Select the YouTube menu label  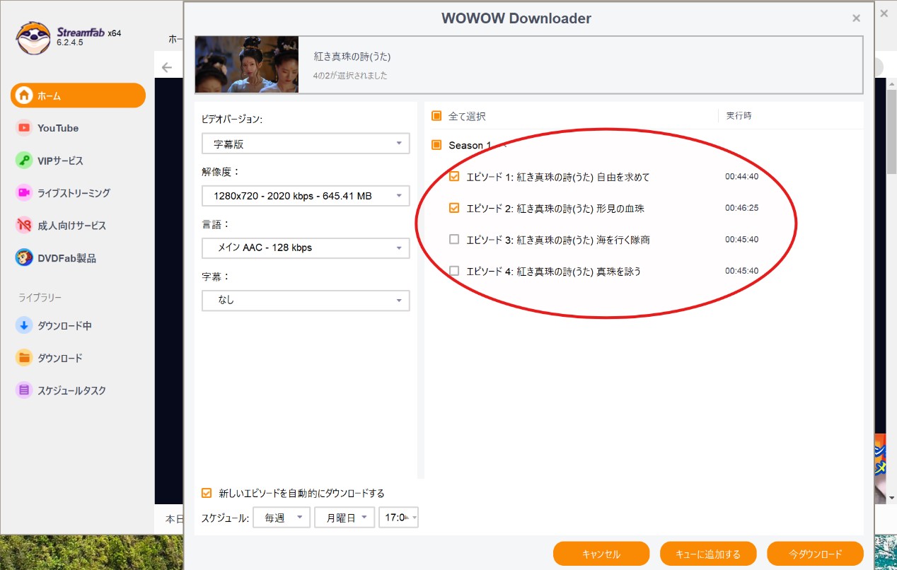point(58,128)
